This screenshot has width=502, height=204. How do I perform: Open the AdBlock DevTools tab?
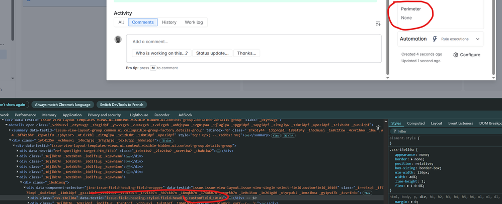(186, 115)
